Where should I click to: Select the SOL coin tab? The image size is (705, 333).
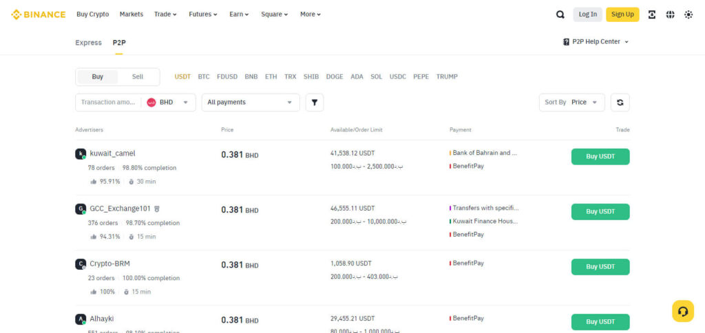point(377,77)
